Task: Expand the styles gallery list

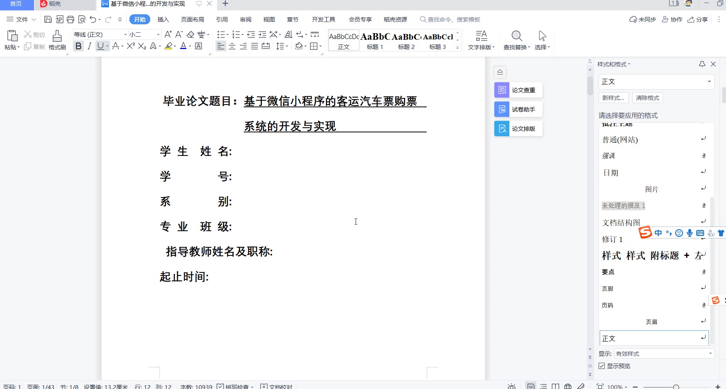Action: (458, 47)
